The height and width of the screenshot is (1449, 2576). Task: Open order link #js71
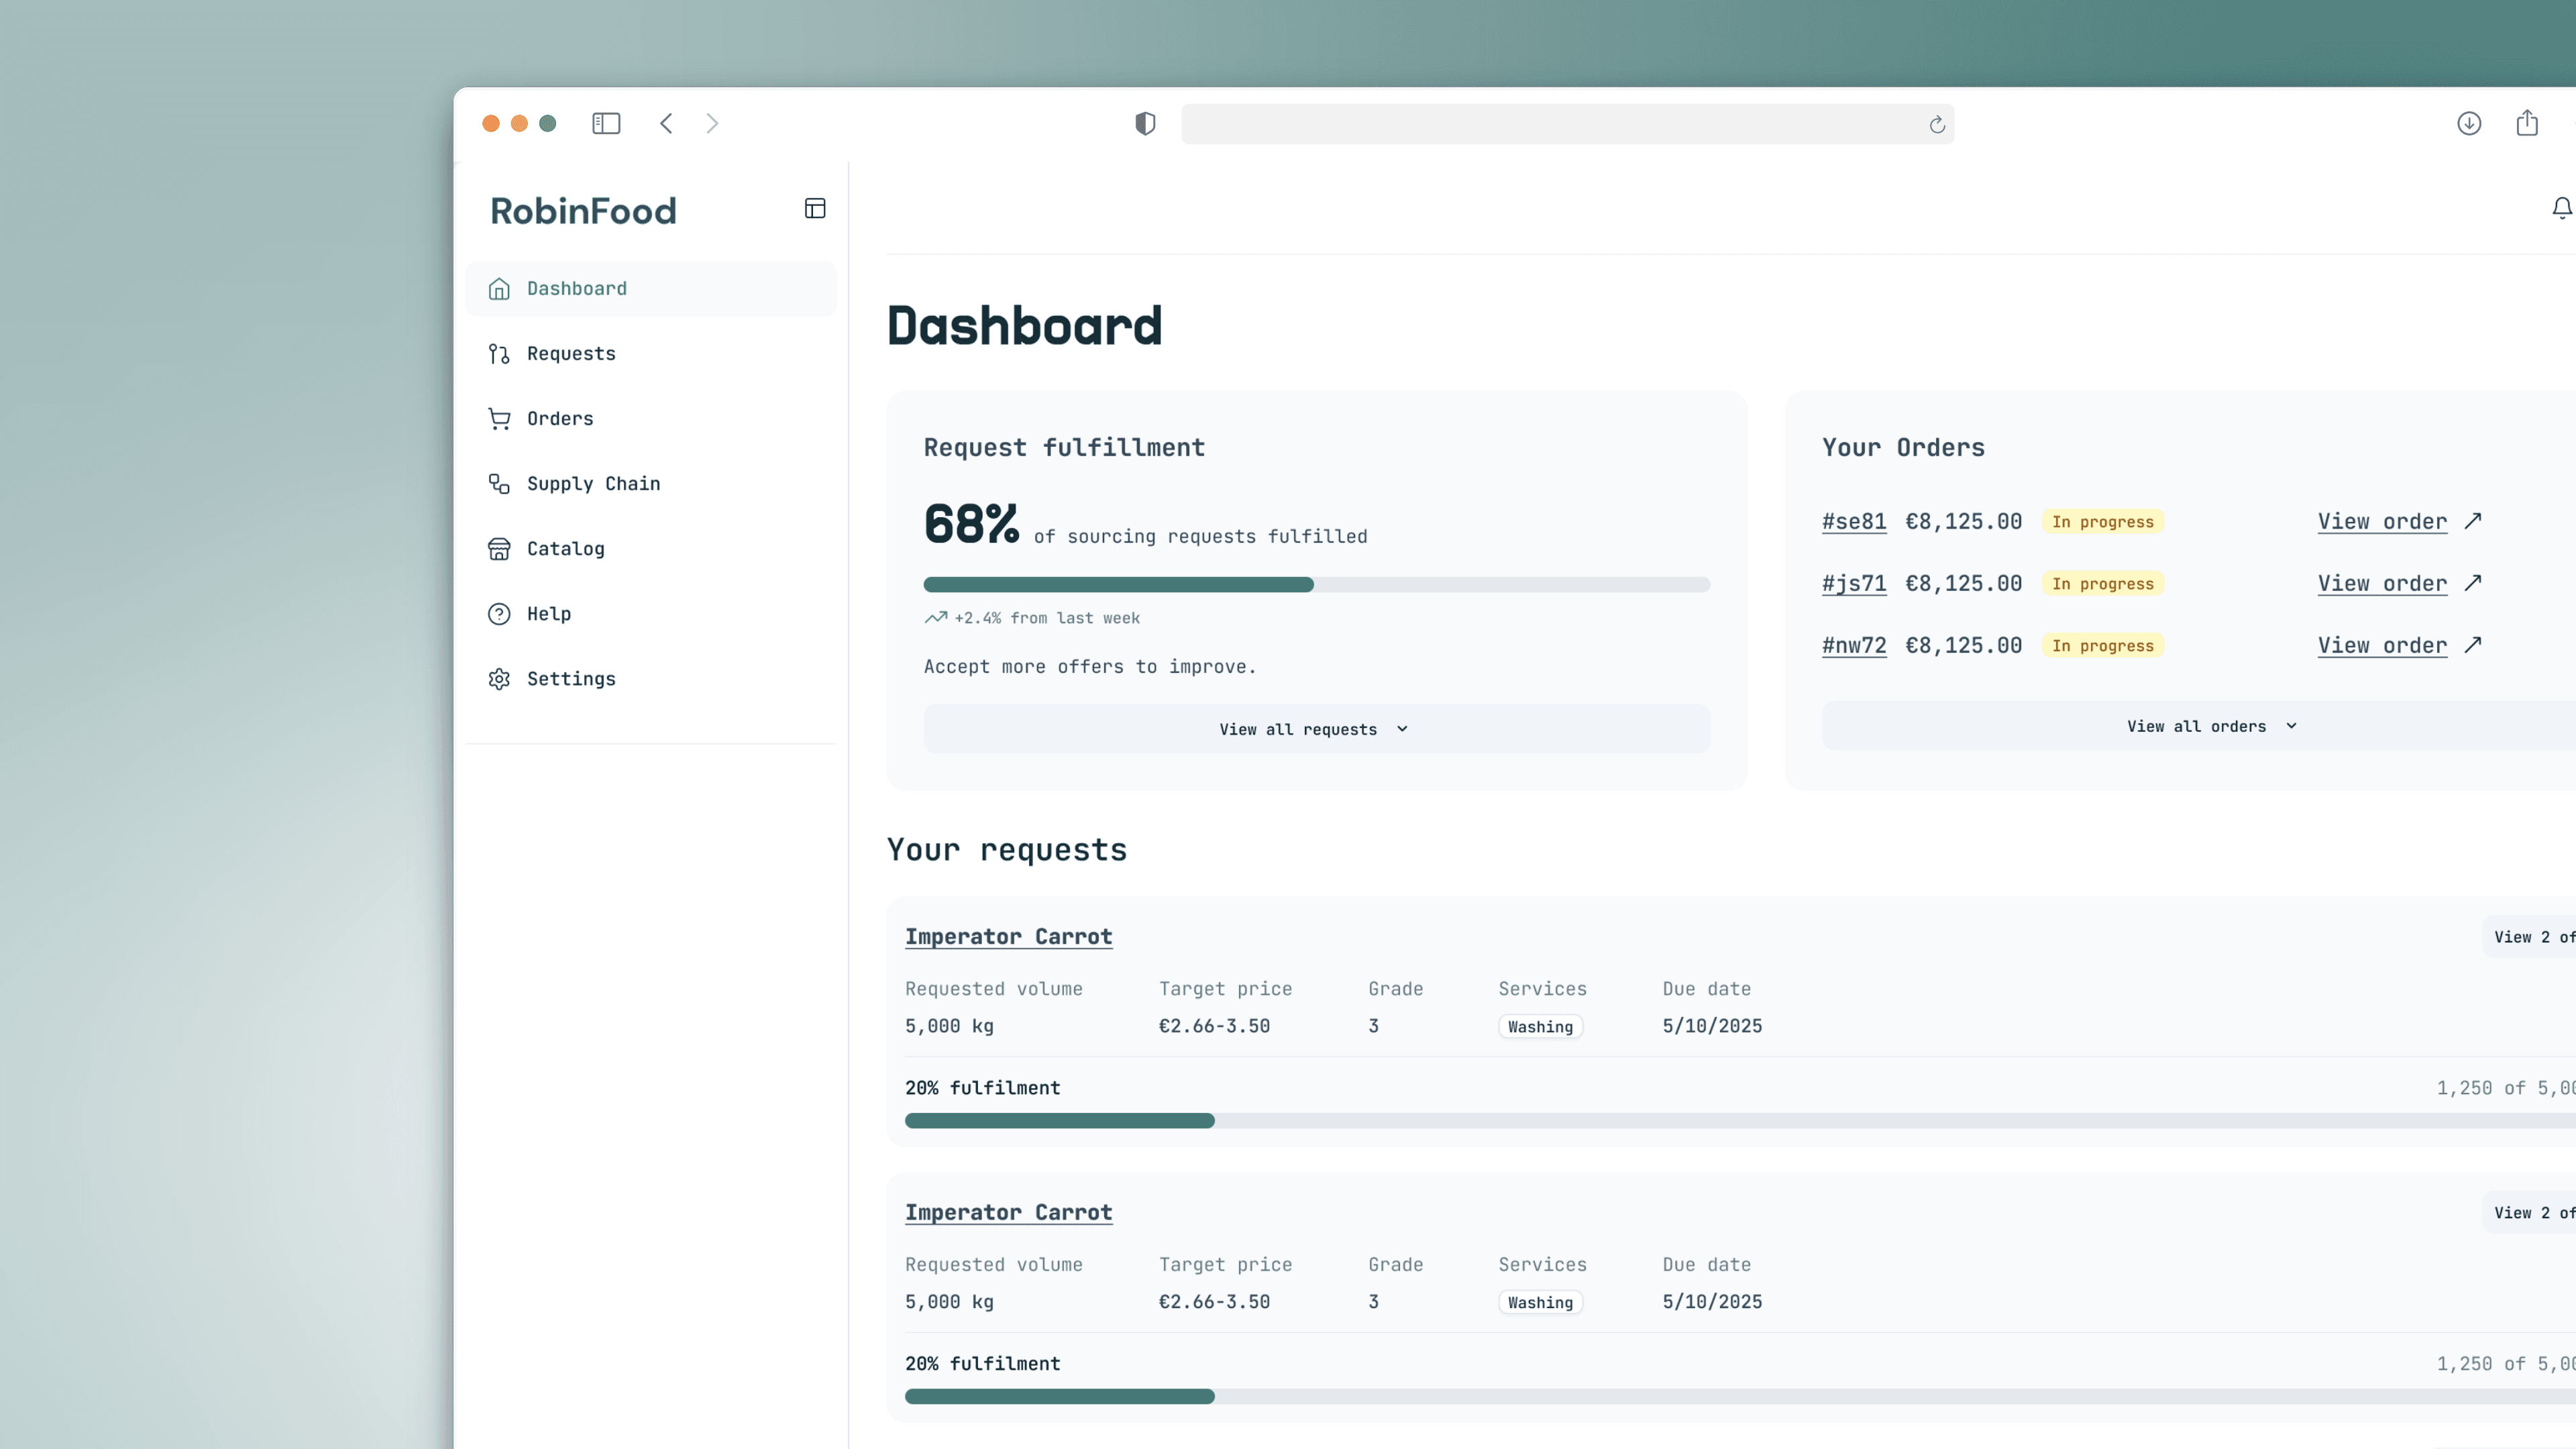click(1854, 583)
